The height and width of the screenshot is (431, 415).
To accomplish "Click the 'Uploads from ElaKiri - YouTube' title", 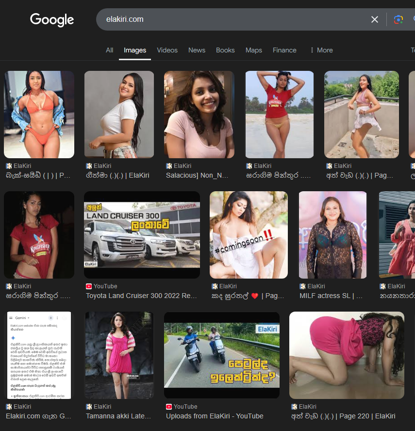I will point(215,416).
